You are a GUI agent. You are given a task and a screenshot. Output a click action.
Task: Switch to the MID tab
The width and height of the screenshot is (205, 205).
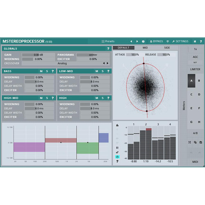(x=145, y=48)
